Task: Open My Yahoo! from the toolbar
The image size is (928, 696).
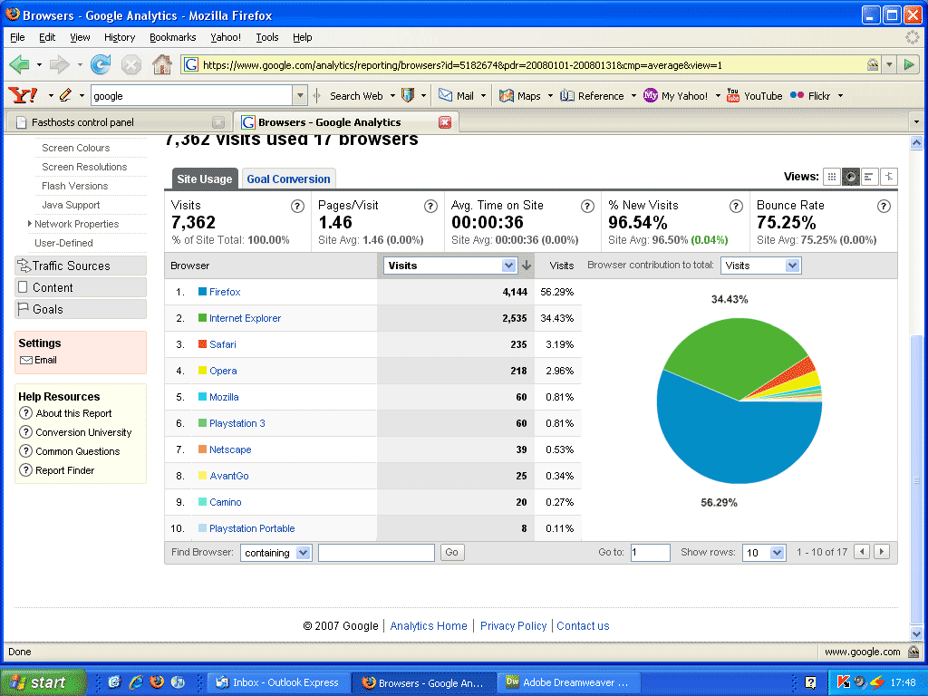Action: tap(675, 96)
